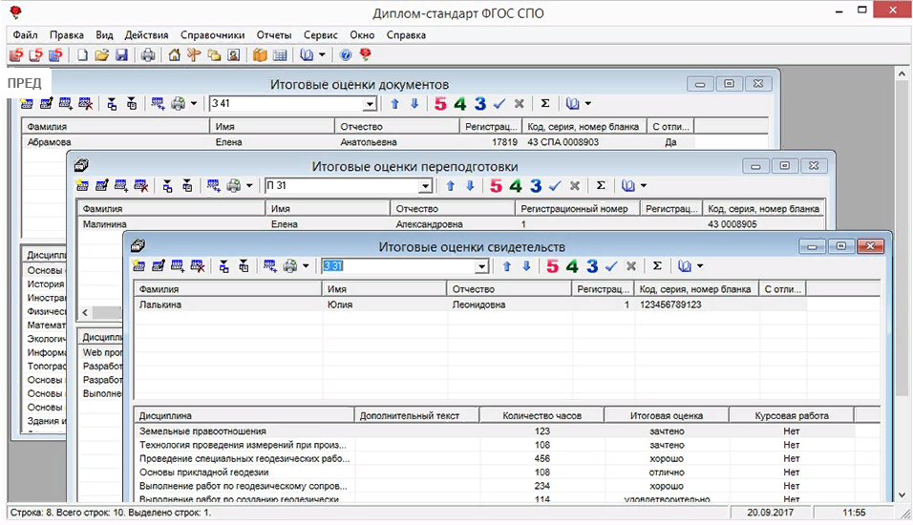Expand the '3 31' combo box dropdown
This screenshot has width=913, height=525.
480,266
